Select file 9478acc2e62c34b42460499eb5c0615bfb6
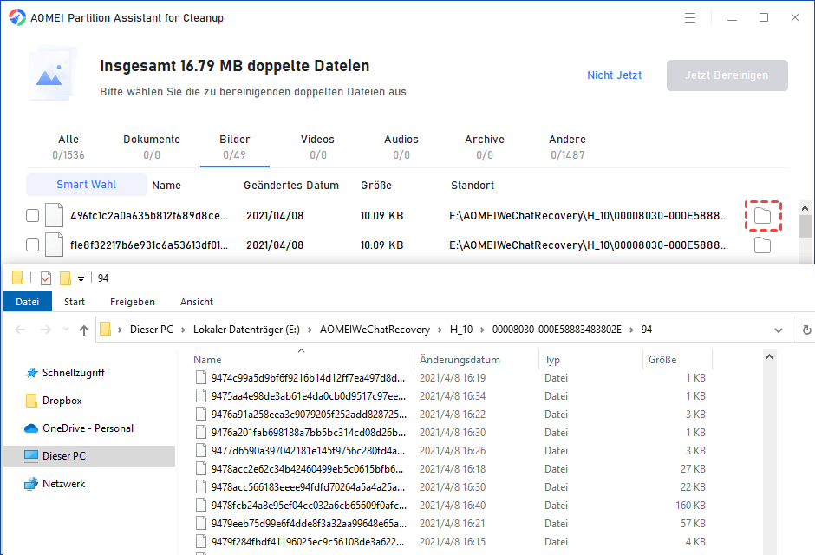815x555 pixels. (x=307, y=469)
